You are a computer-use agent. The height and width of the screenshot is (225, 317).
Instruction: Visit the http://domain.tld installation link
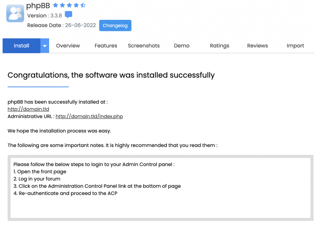point(28,109)
